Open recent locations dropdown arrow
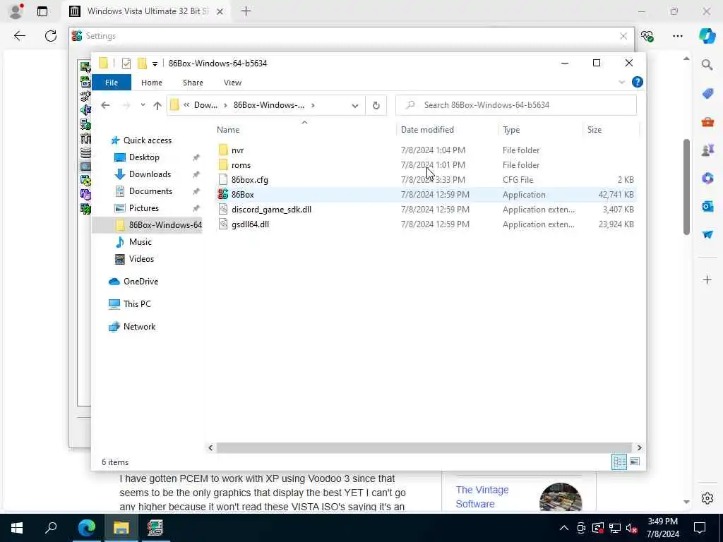The height and width of the screenshot is (542, 723). pos(143,105)
